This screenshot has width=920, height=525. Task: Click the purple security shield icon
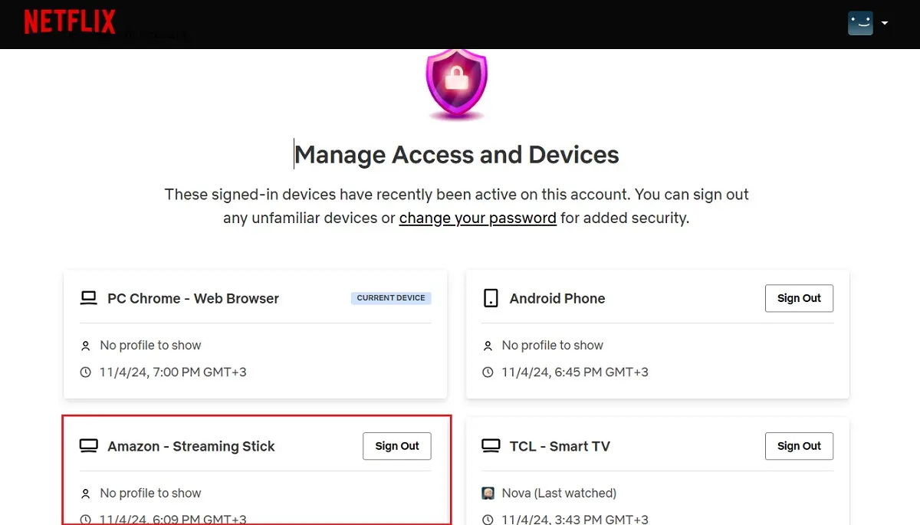(x=457, y=83)
